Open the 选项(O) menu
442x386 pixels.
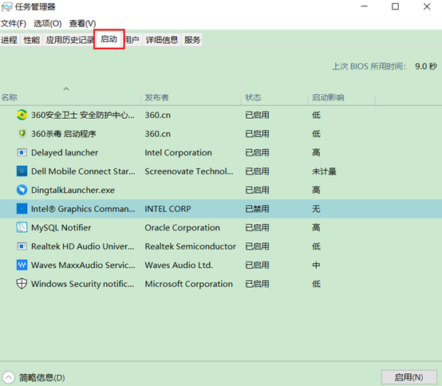(x=47, y=23)
